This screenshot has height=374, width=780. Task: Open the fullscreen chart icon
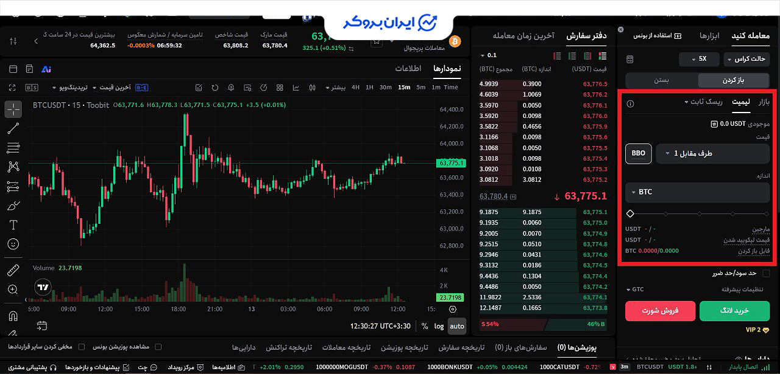pyautogui.click(x=12, y=88)
